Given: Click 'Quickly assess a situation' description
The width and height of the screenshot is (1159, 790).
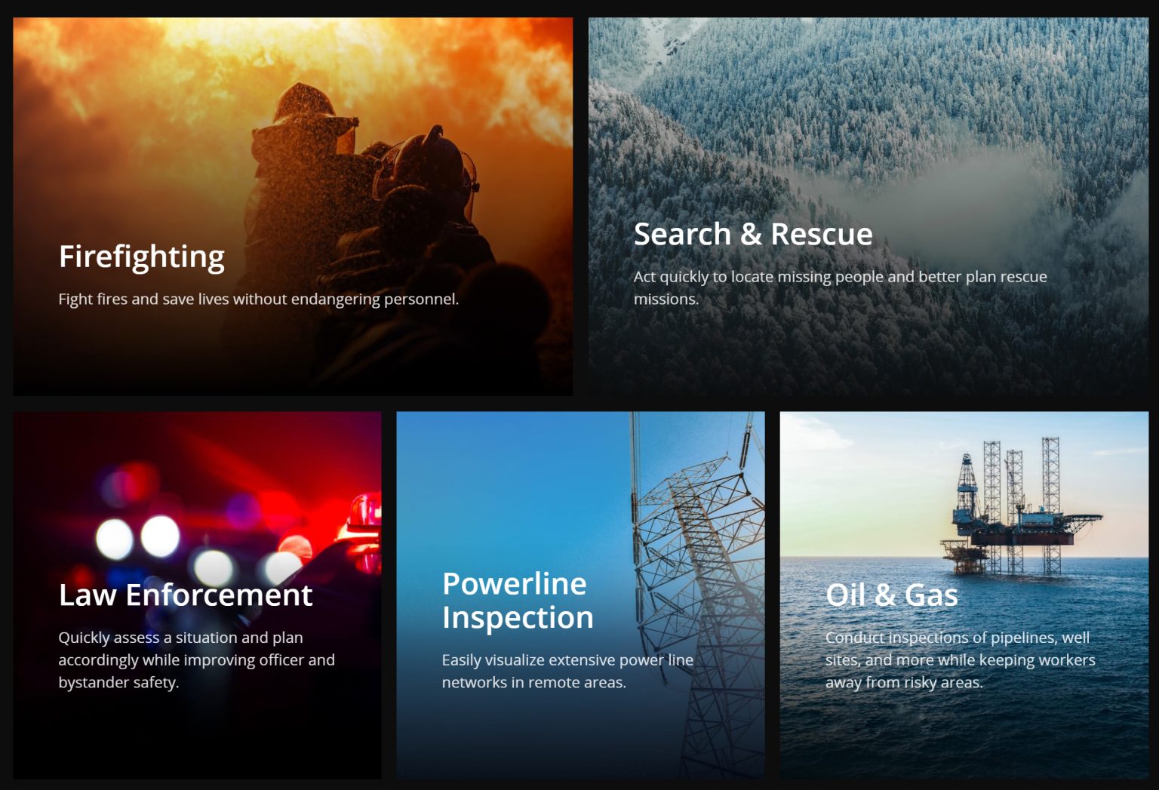Looking at the screenshot, I should coord(196,660).
